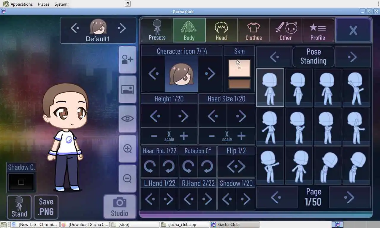The image size is (380, 228).
Task: Click the add character icon
Action: [x=127, y=60]
